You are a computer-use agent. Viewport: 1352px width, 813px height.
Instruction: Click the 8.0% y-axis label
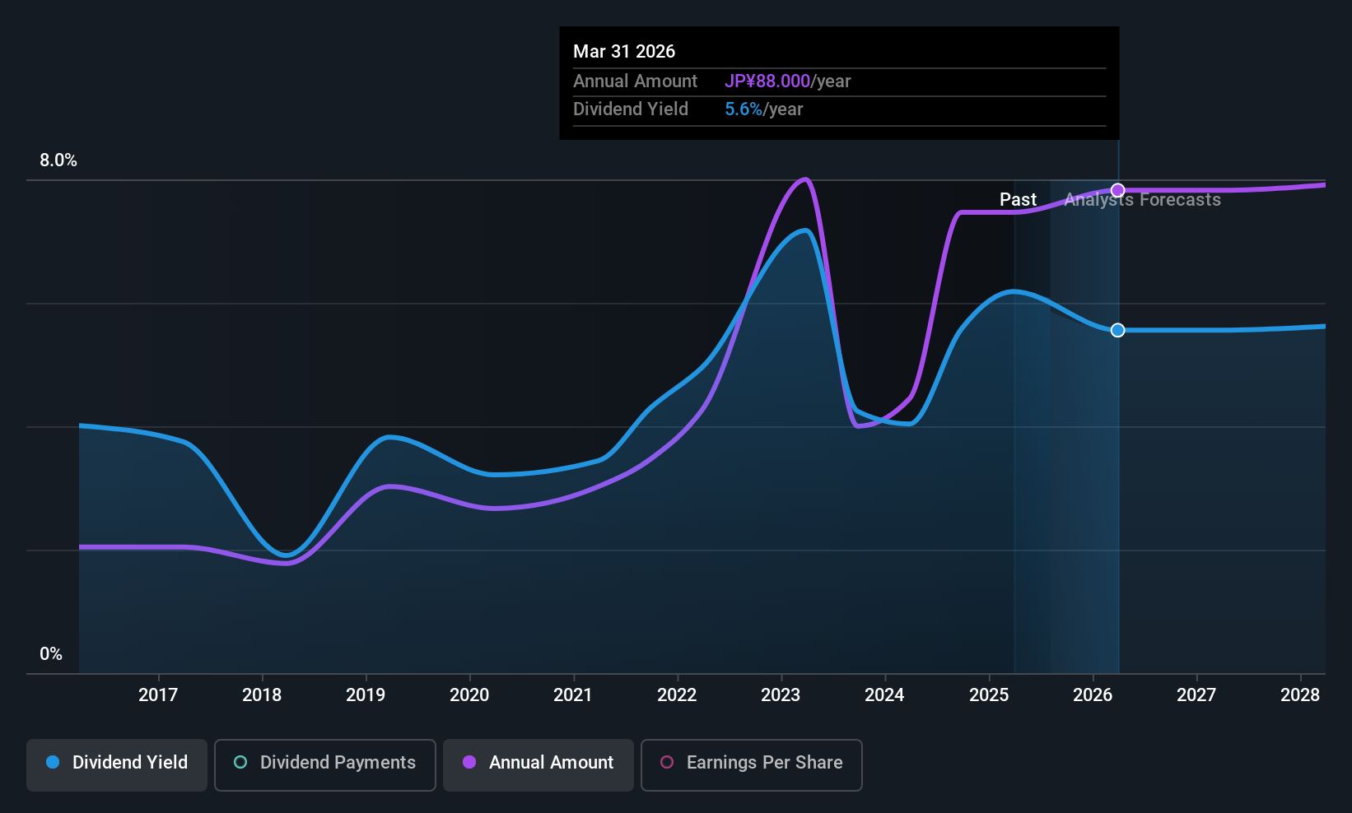[x=58, y=160]
